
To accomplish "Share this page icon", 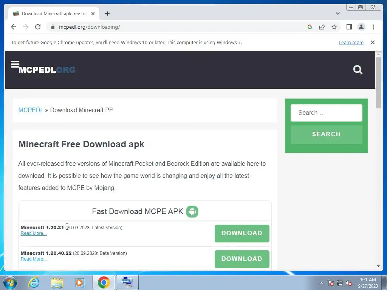I will (322, 27).
